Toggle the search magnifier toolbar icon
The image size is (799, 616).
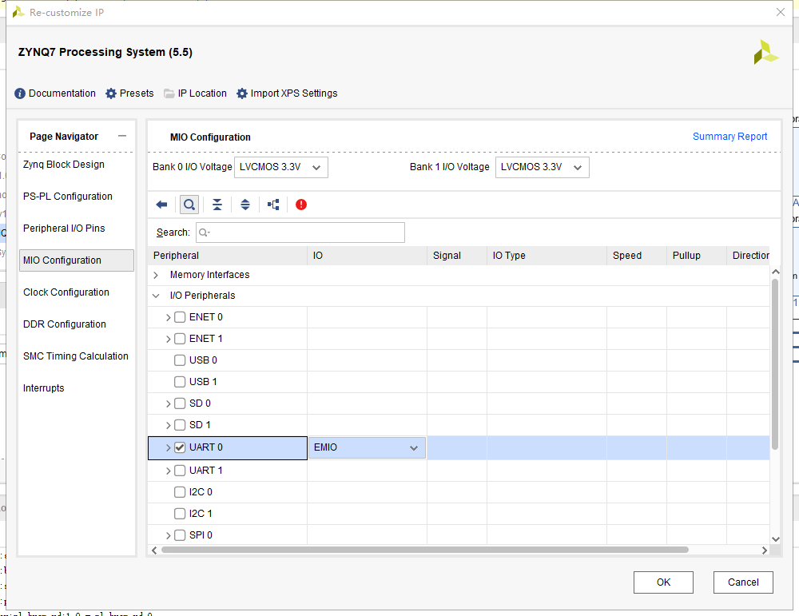click(x=189, y=205)
